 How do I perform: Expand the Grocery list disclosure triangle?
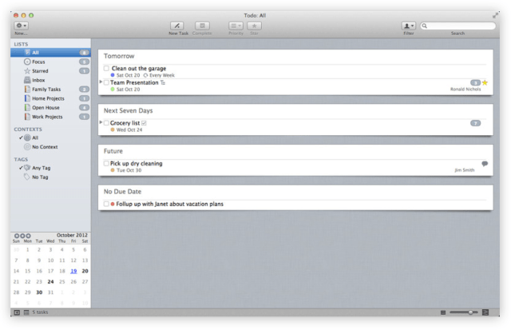101,123
